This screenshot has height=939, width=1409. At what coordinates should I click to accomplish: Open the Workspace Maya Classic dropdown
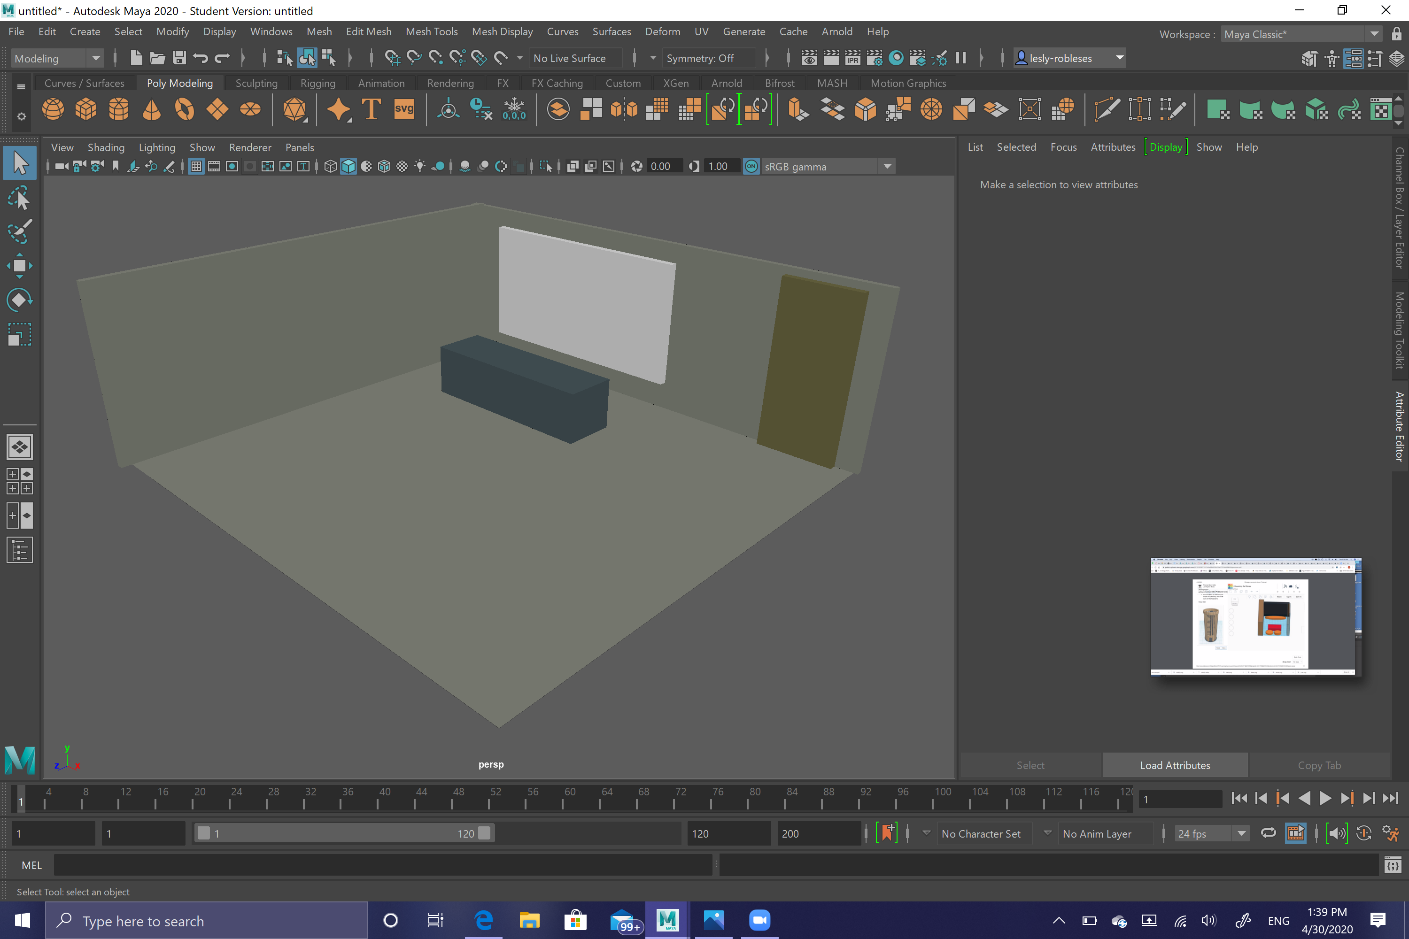point(1302,34)
